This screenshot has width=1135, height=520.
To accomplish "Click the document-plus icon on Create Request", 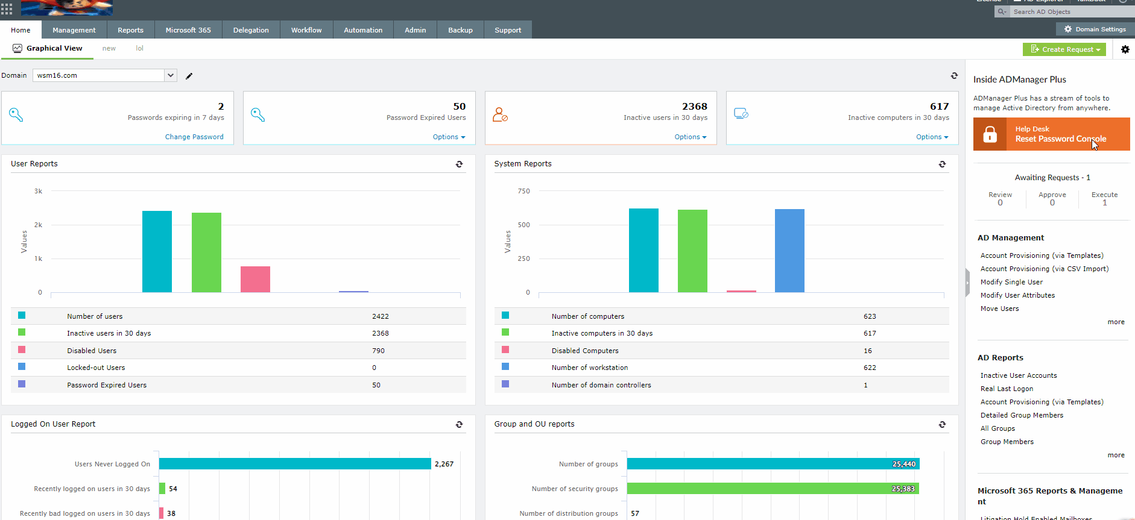I will [1035, 49].
